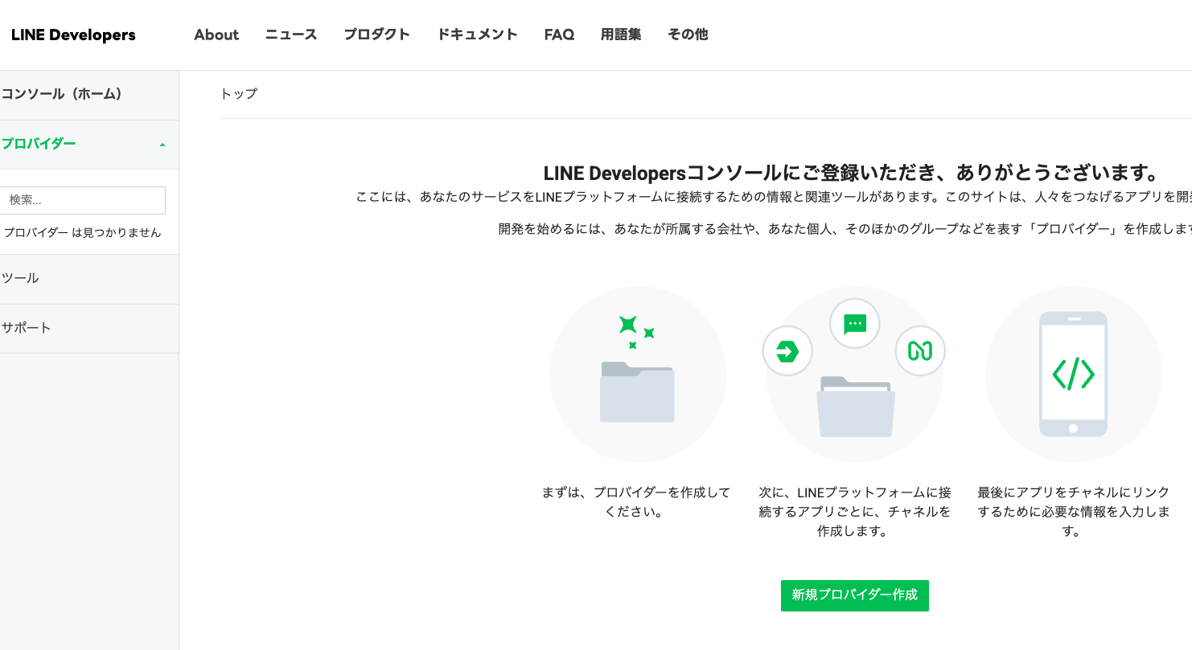Click the 最後にアプリをチャネルにリンク caption
The height and width of the screenshot is (650, 1192).
1074,512
